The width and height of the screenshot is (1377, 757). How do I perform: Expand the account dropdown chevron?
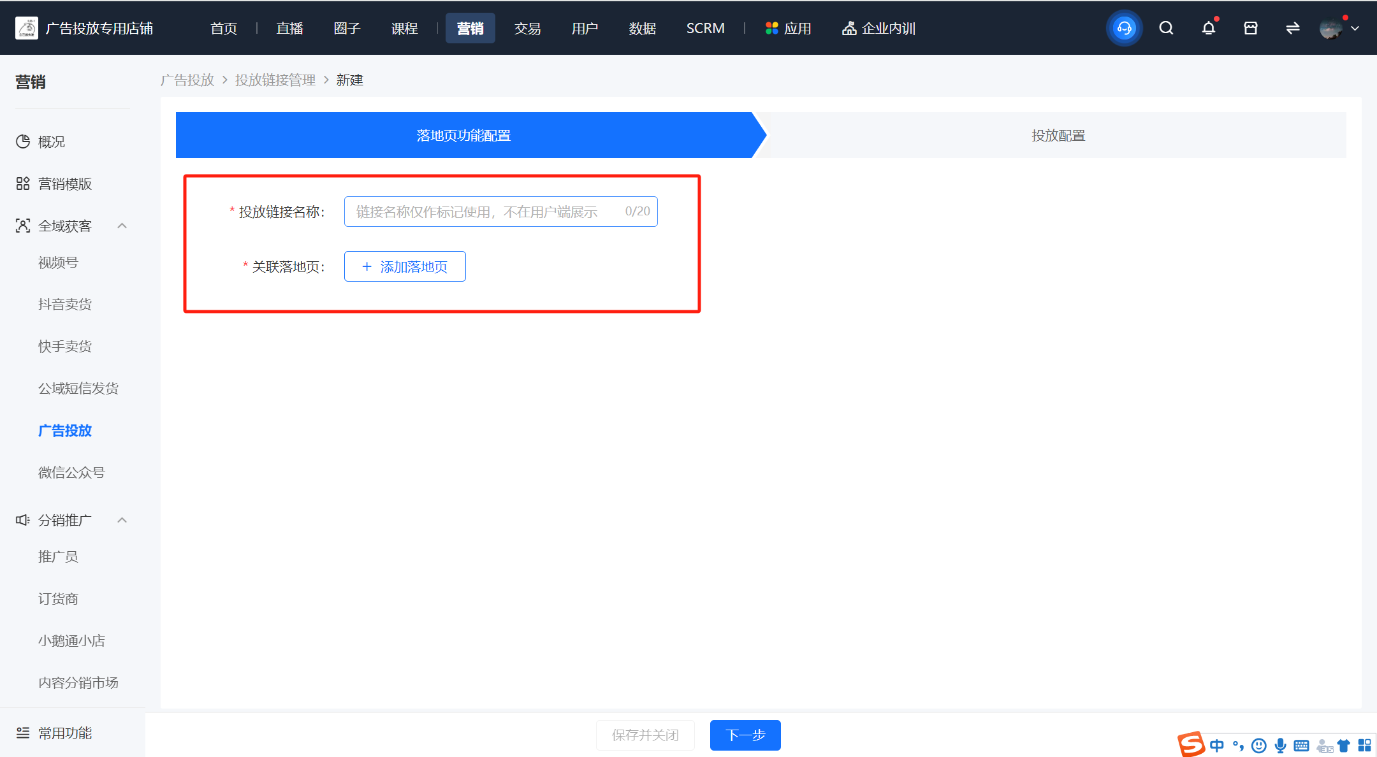pyautogui.click(x=1355, y=28)
